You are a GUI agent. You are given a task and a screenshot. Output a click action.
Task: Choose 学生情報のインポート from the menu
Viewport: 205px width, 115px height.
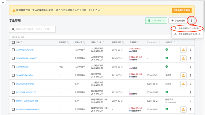click(187, 28)
